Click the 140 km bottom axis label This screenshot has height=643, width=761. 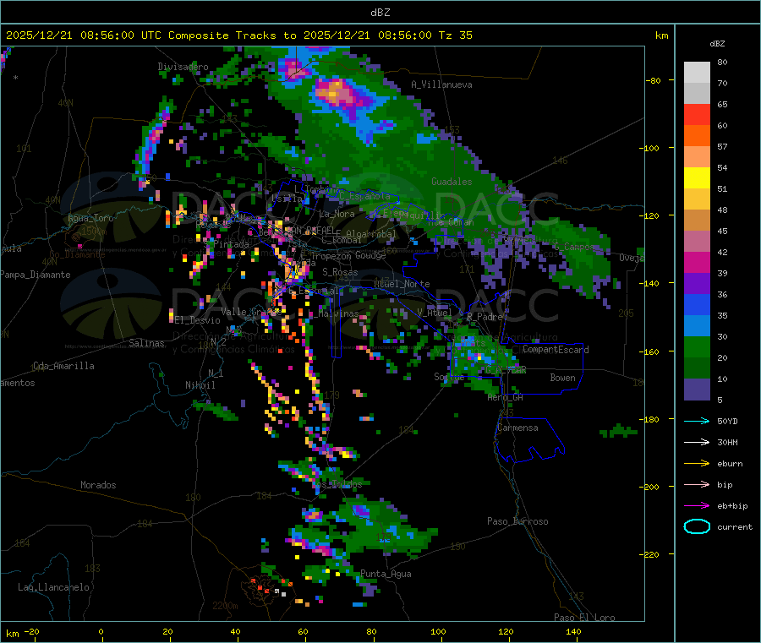click(x=573, y=631)
